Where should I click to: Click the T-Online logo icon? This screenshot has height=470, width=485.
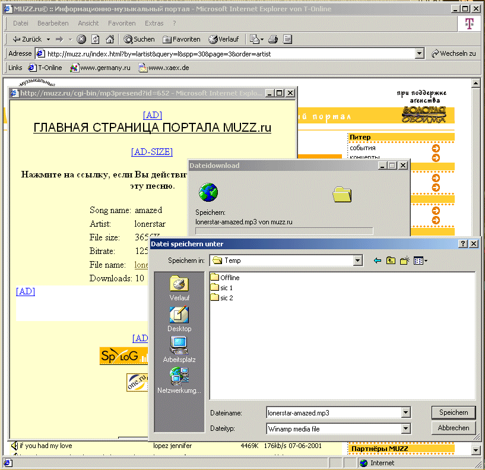(469, 23)
